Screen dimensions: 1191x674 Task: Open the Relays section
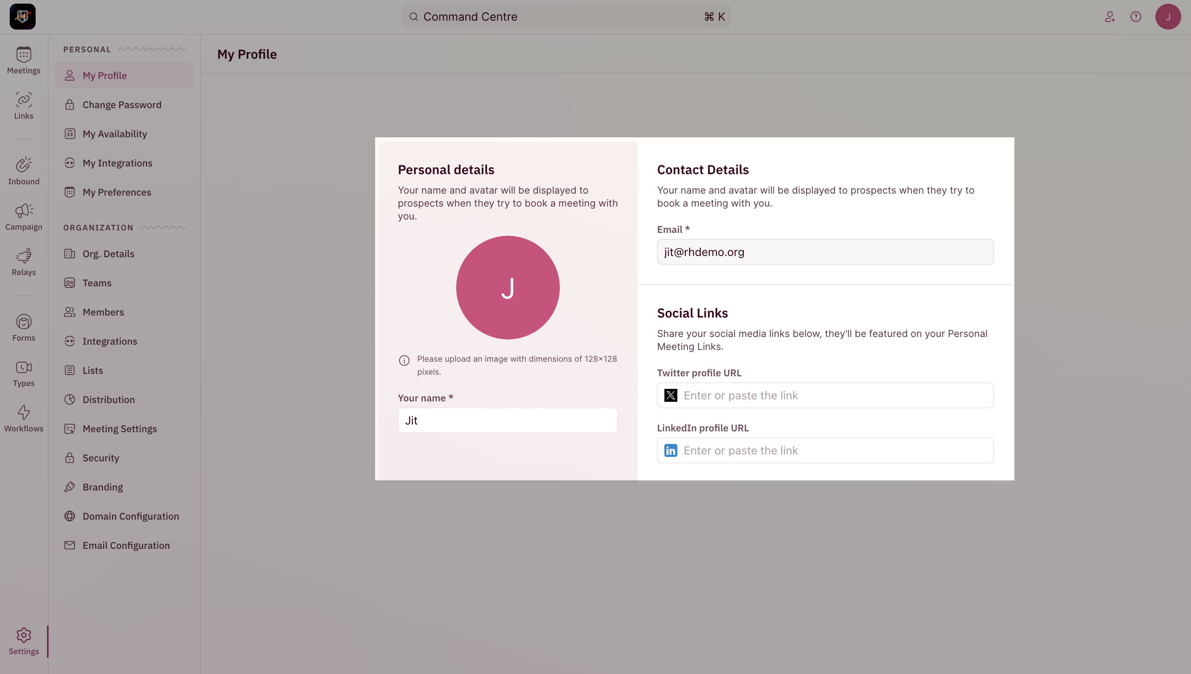tap(23, 262)
